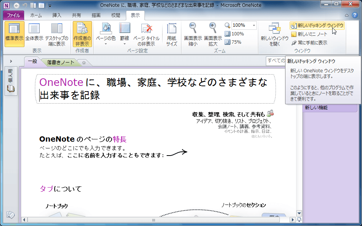Select the View (表示) ribbon tab
Image resolution: width=362 pixels, height=226 pixels.
click(x=135, y=15)
